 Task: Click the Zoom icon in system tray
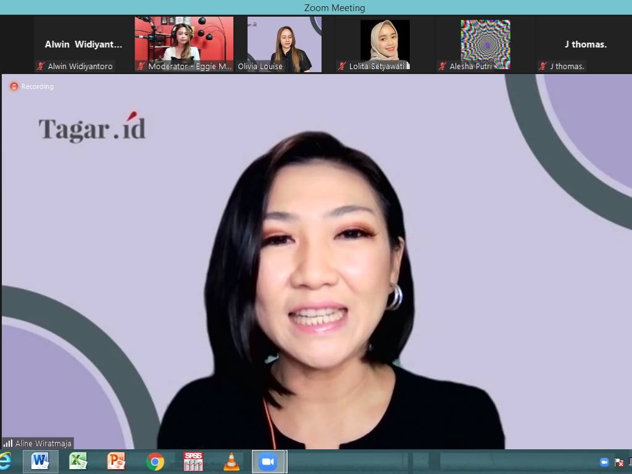pyautogui.click(x=604, y=462)
